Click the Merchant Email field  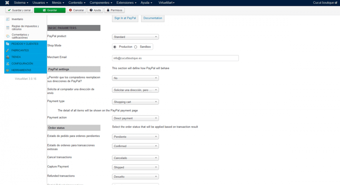click(x=175, y=58)
